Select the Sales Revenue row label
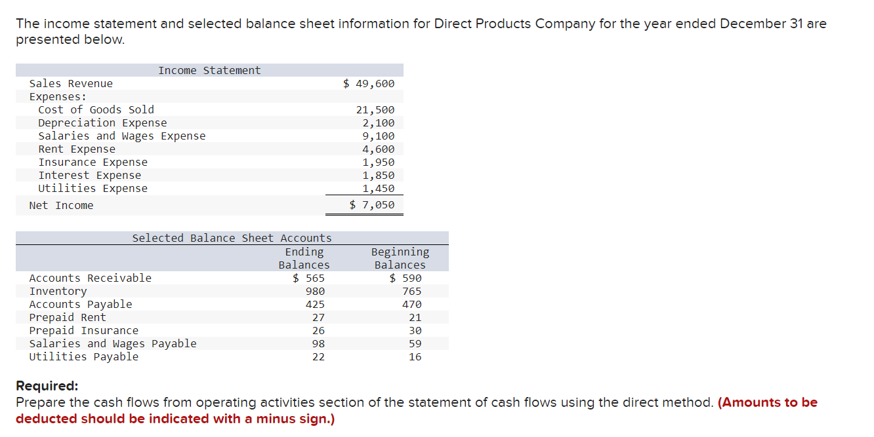This screenshot has width=874, height=437. [x=71, y=83]
